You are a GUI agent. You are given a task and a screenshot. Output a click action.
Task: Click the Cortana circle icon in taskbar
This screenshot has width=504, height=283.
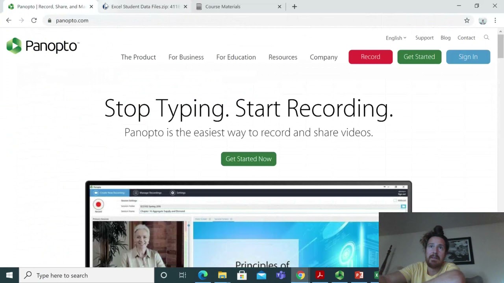(163, 275)
